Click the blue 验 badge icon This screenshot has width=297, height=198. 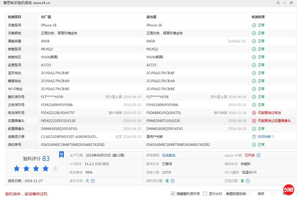coord(62,155)
